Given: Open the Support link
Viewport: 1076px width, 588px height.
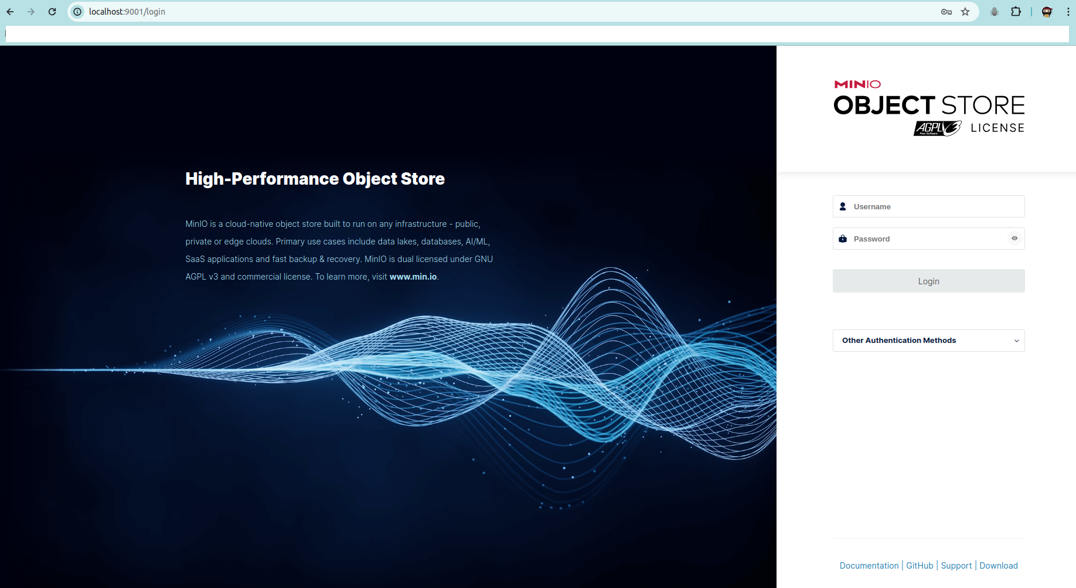Looking at the screenshot, I should (x=956, y=566).
